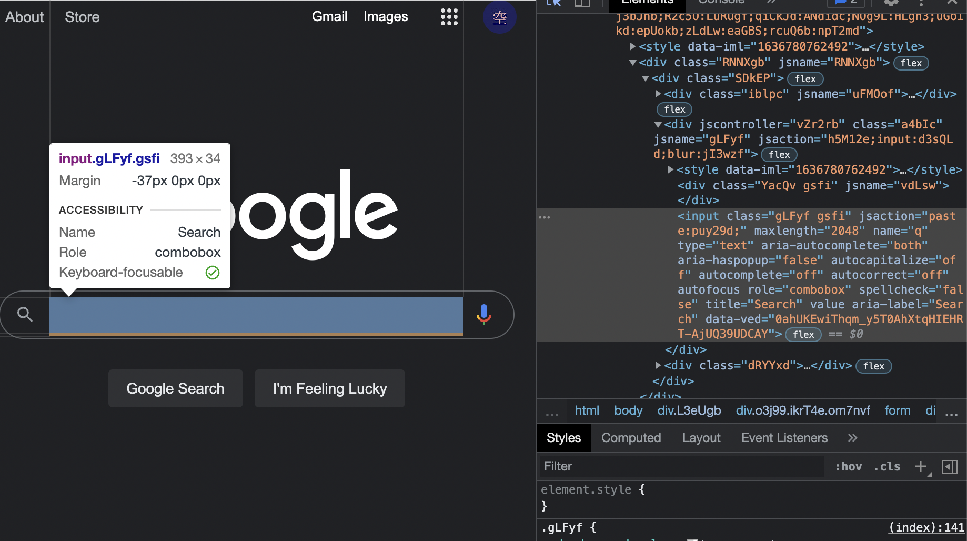Toggle flex badge on dRYYxd div
Viewport: 967px width, 541px height.
click(x=874, y=366)
